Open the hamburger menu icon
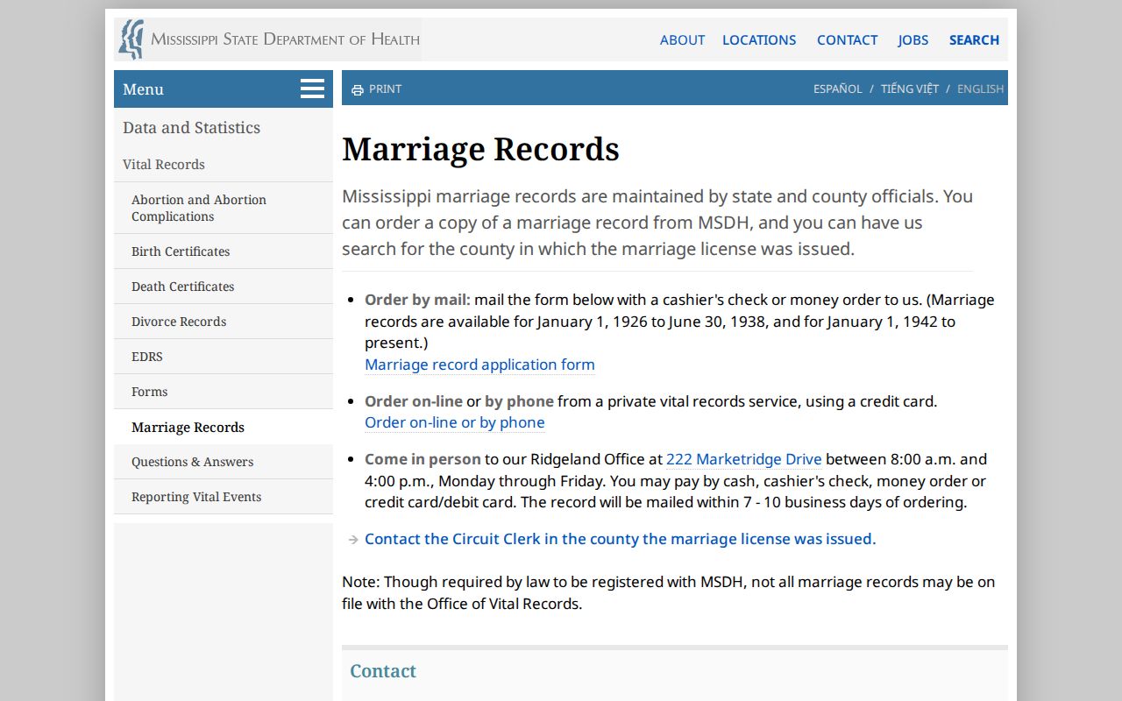Viewport: 1122px width, 701px height. point(312,89)
